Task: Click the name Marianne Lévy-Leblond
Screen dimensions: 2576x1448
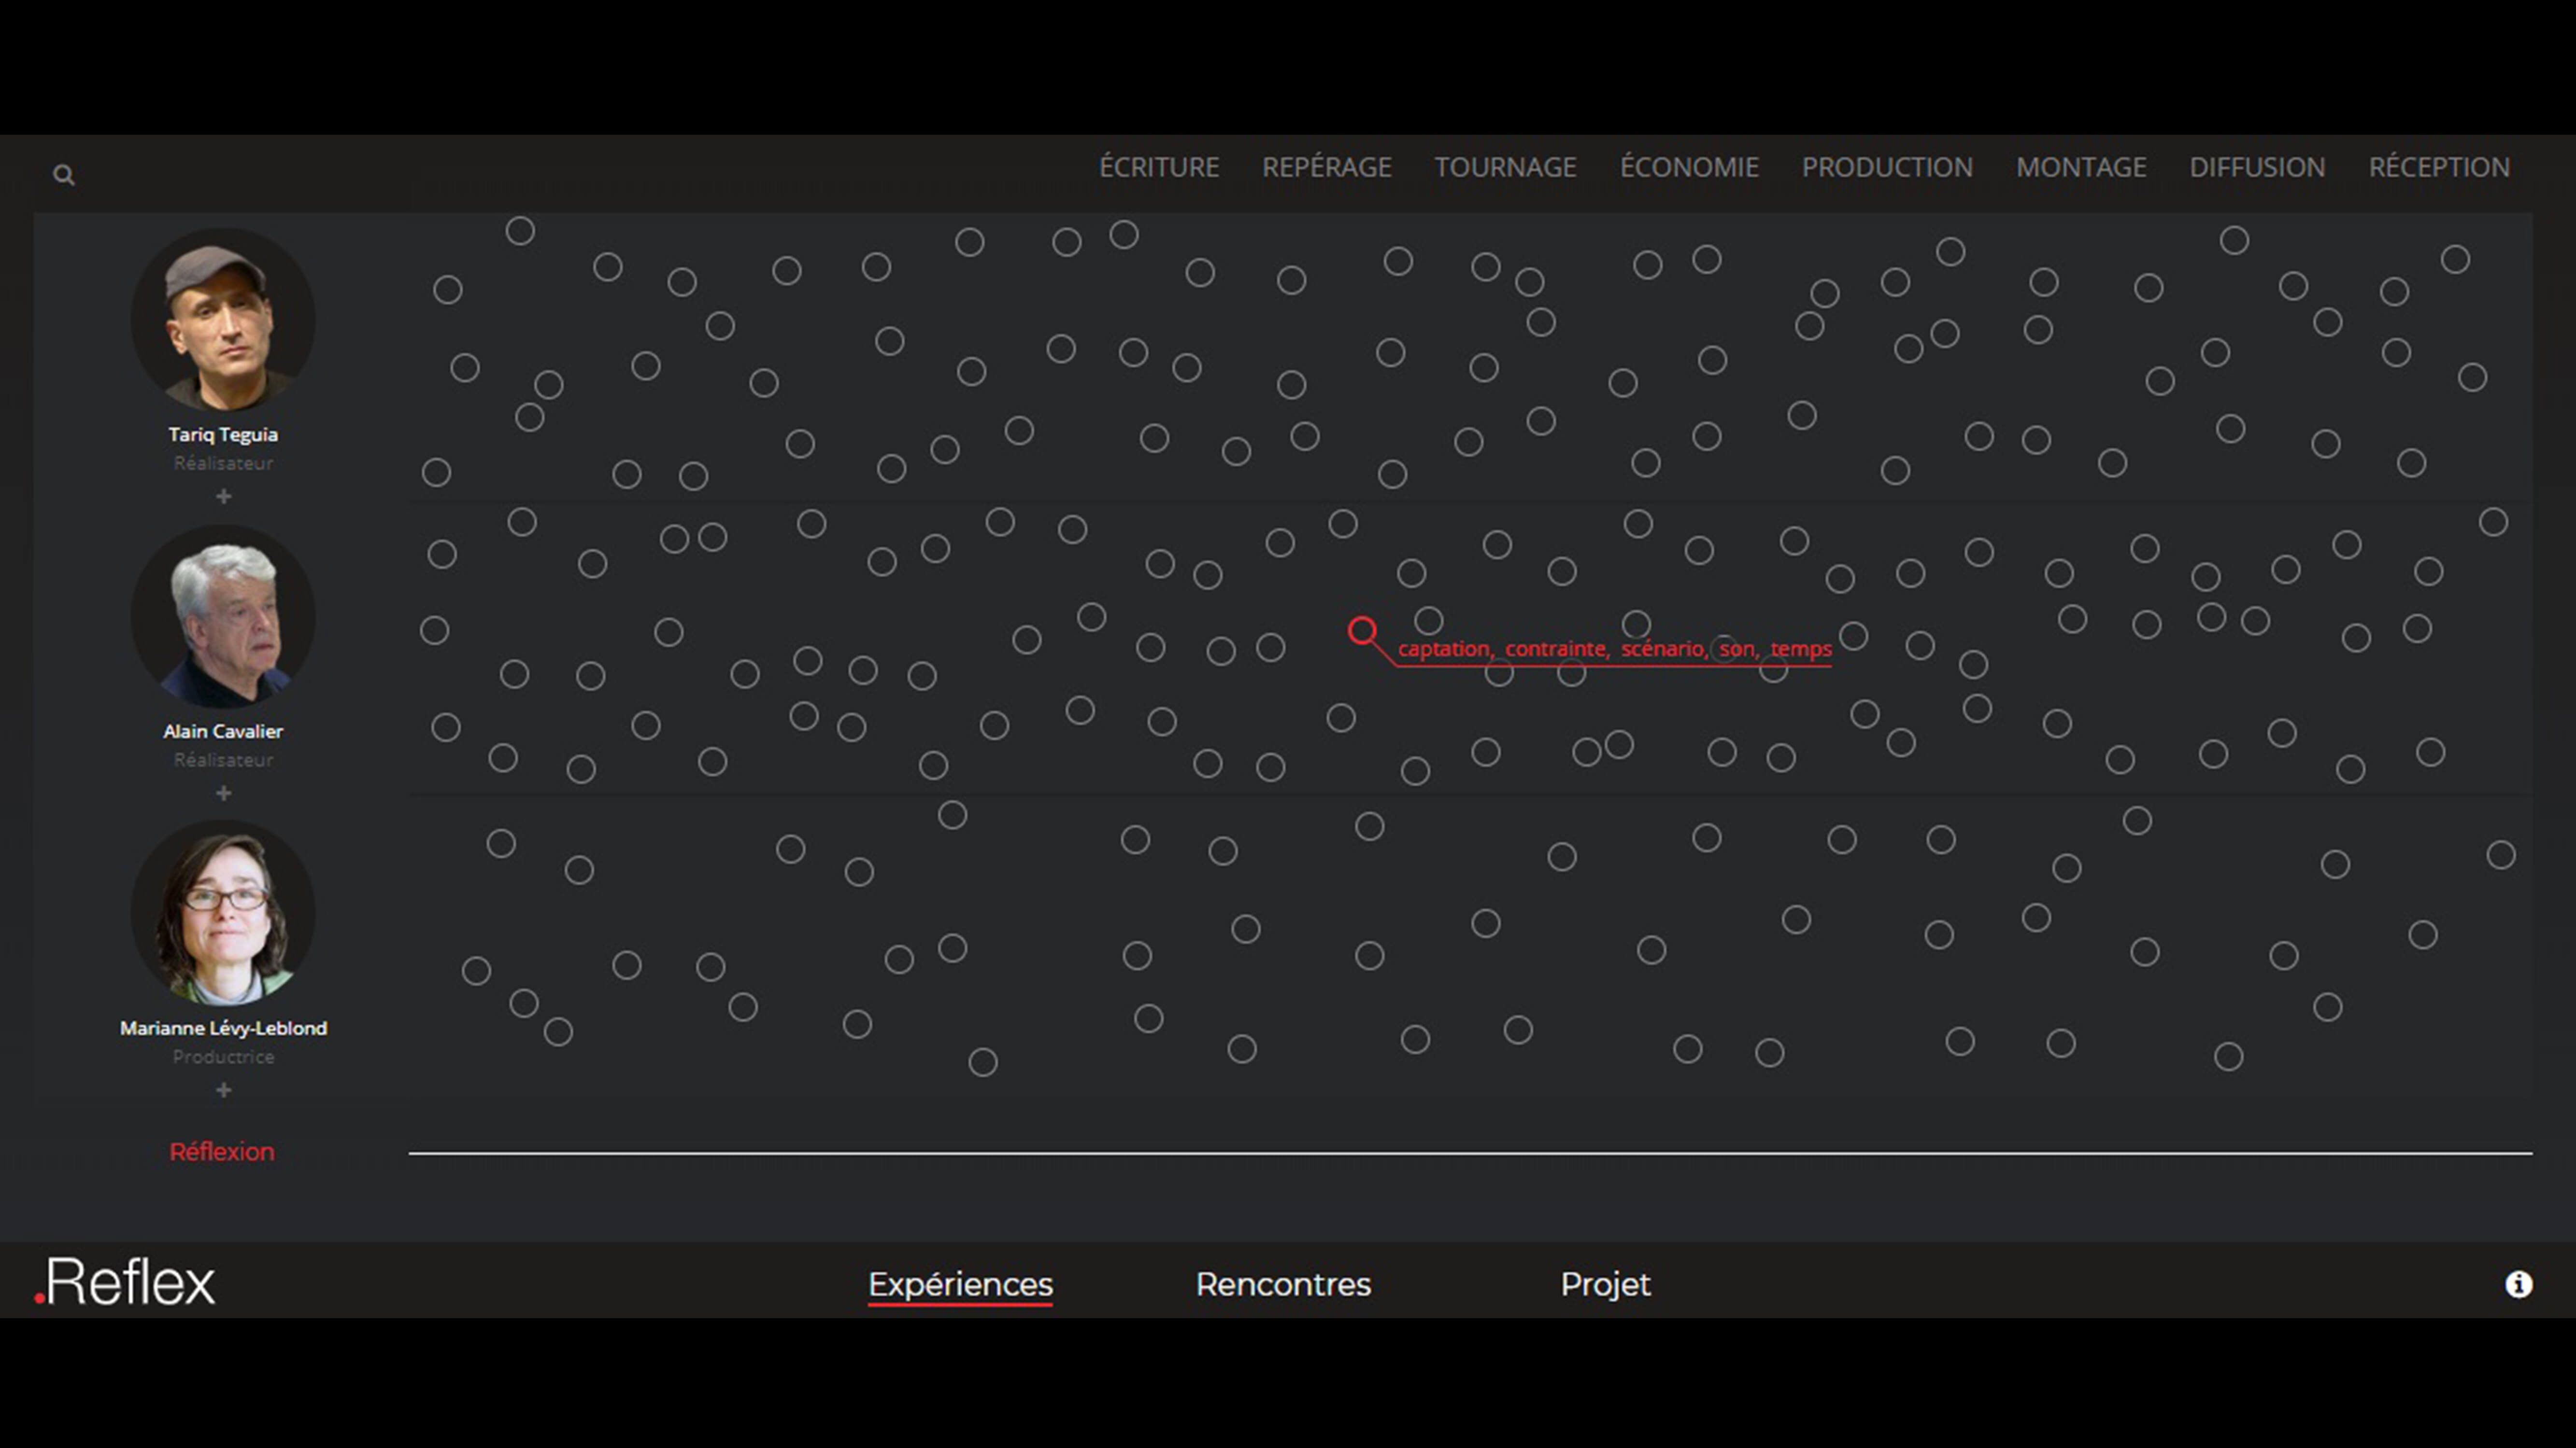Action: click(x=223, y=1028)
